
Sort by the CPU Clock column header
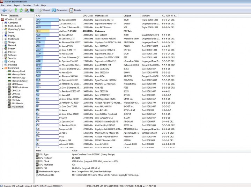[x=88, y=16]
